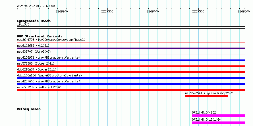Open OAZ1|NM_001301020 gene label
The height and width of the screenshot is (126, 253).
[207, 119]
